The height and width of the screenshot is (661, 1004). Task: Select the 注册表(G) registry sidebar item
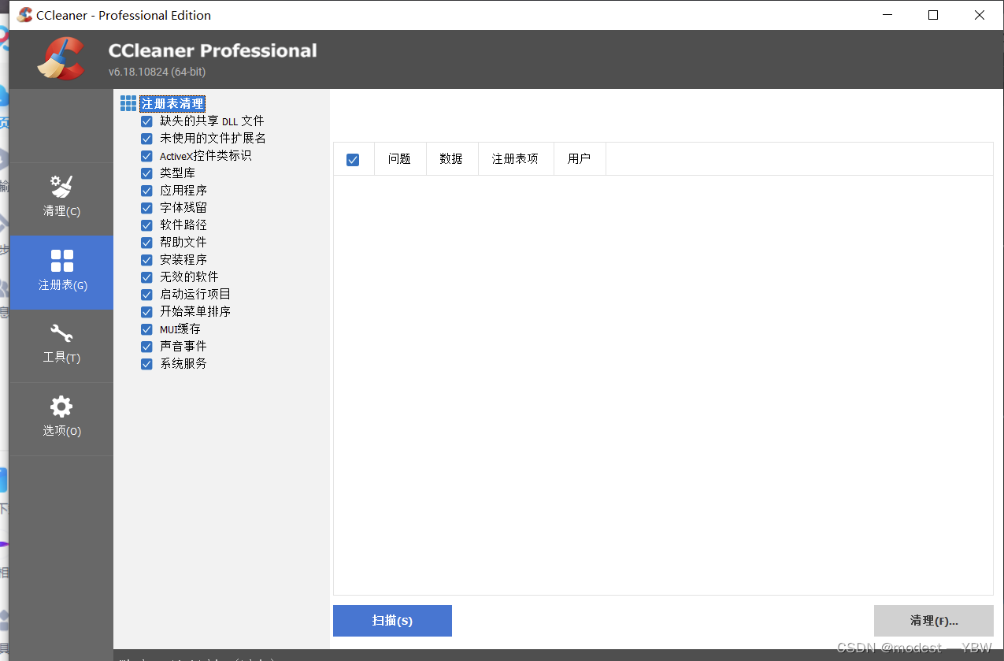coord(61,273)
